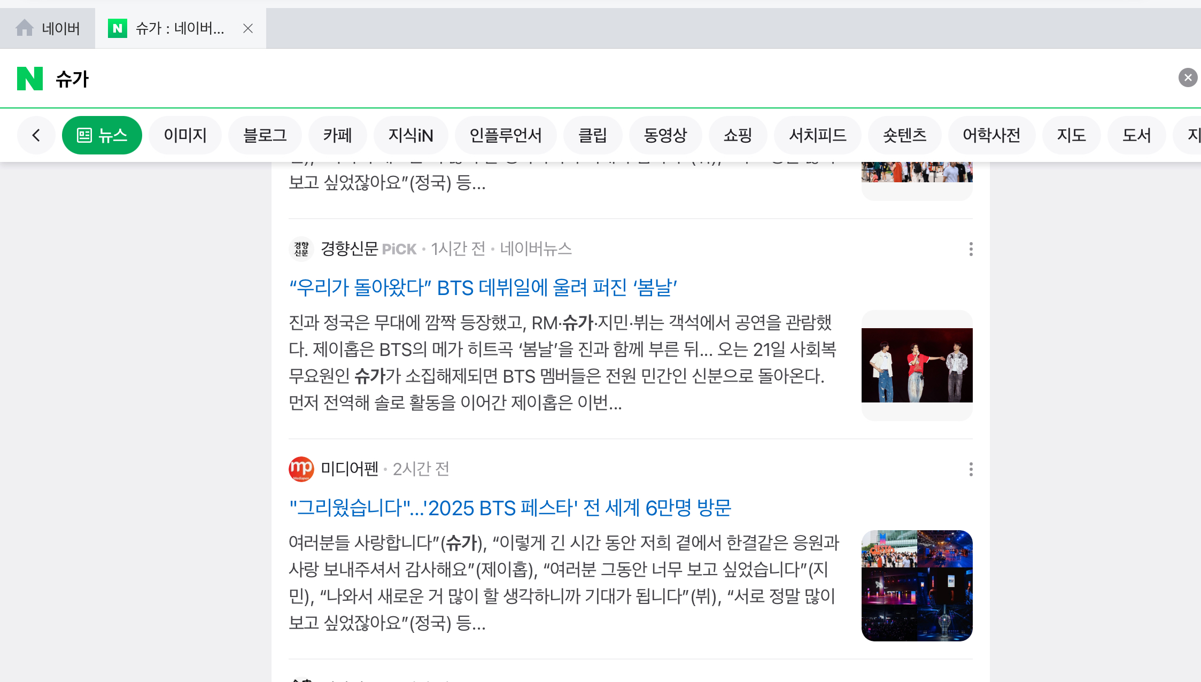Screen dimensions: 1201x682
Task: Open the 지도 category
Action: point(1072,135)
